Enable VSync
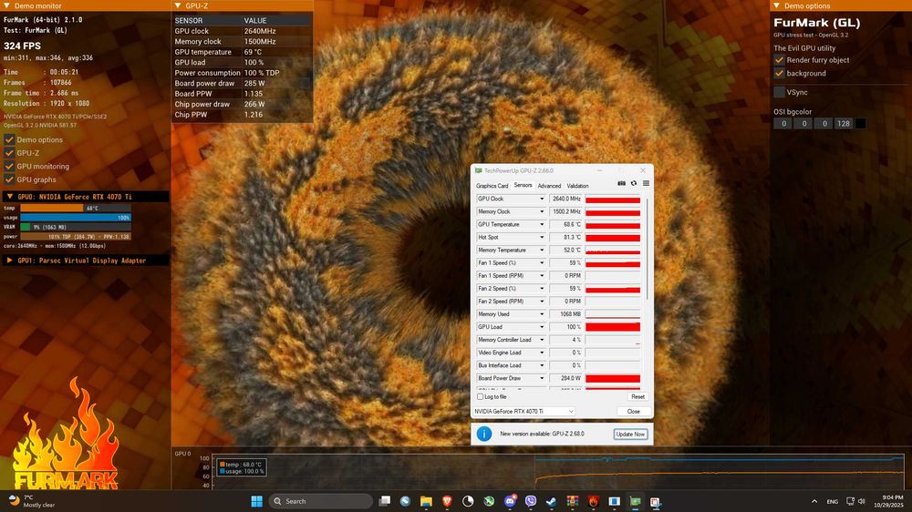 (779, 92)
